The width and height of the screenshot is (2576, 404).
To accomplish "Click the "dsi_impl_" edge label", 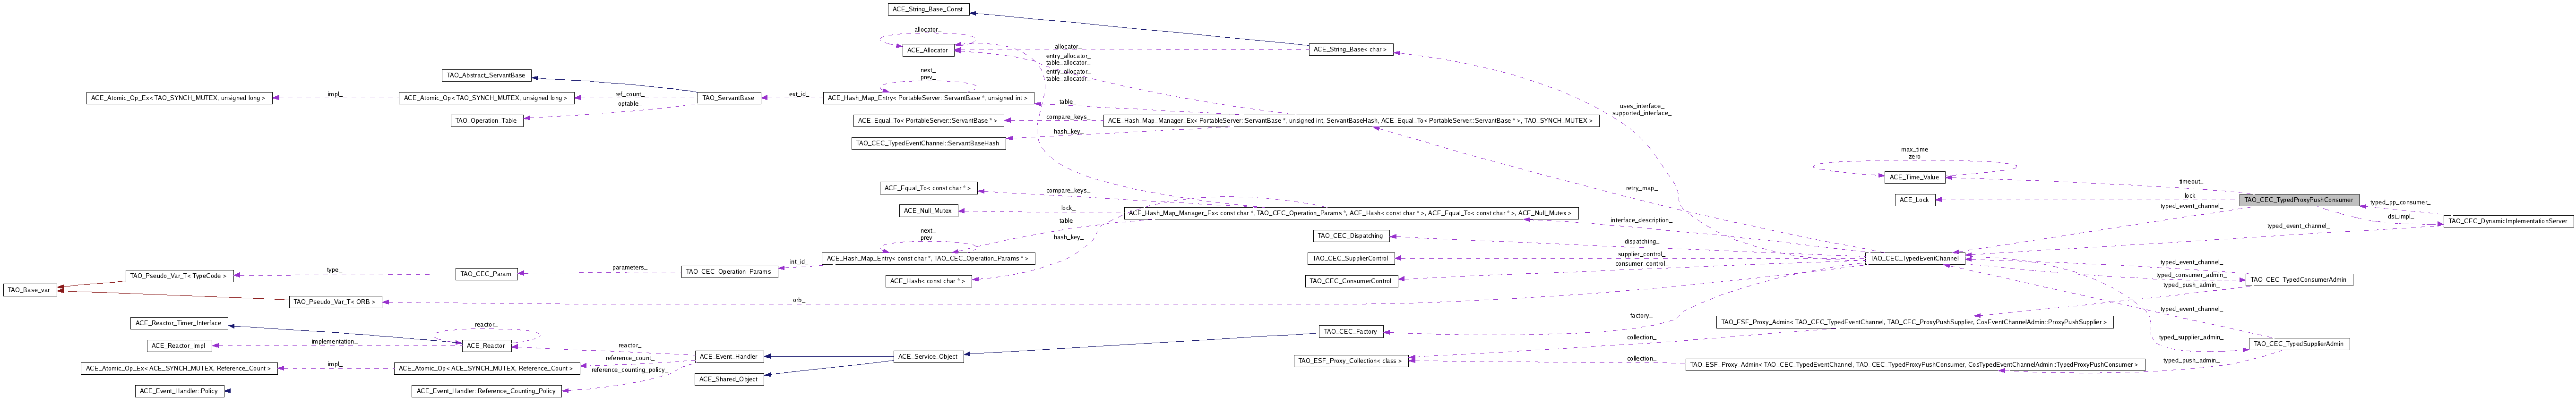I will (2400, 216).
